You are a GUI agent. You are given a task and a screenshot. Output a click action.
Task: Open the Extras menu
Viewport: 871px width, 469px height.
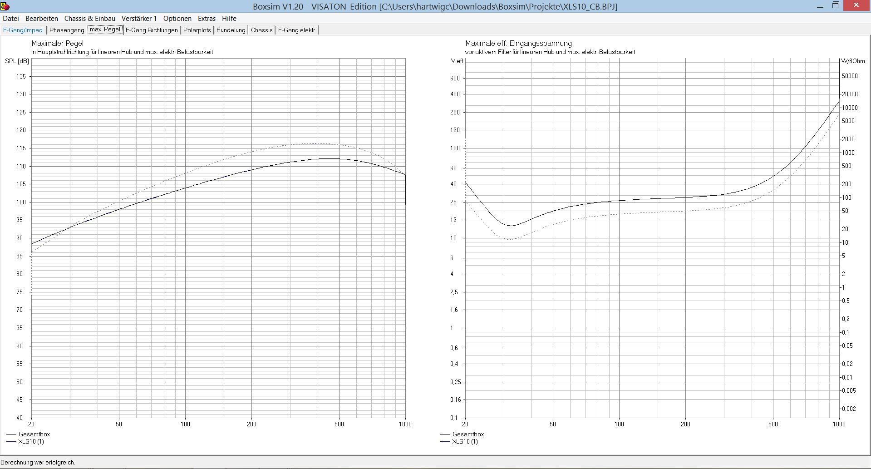pos(207,19)
